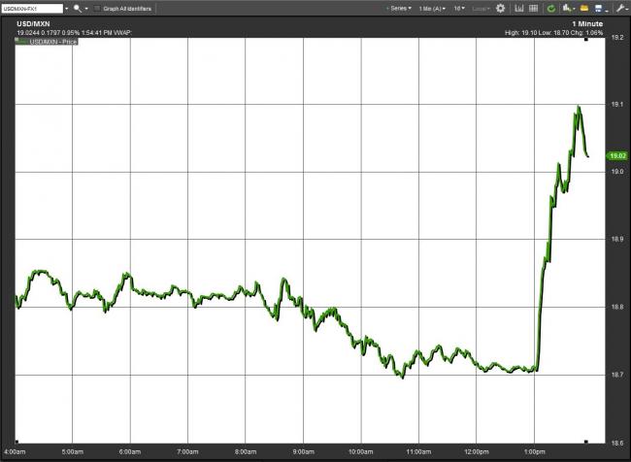
Task: Open the 1d range dropdown
Action: click(x=459, y=8)
